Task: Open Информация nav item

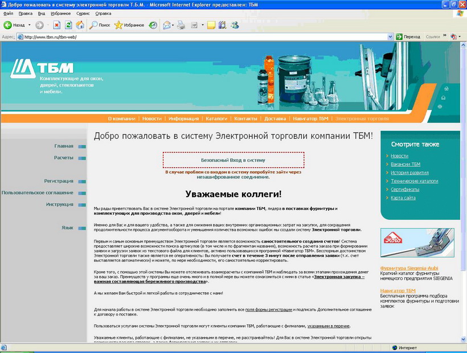Action: [183, 118]
